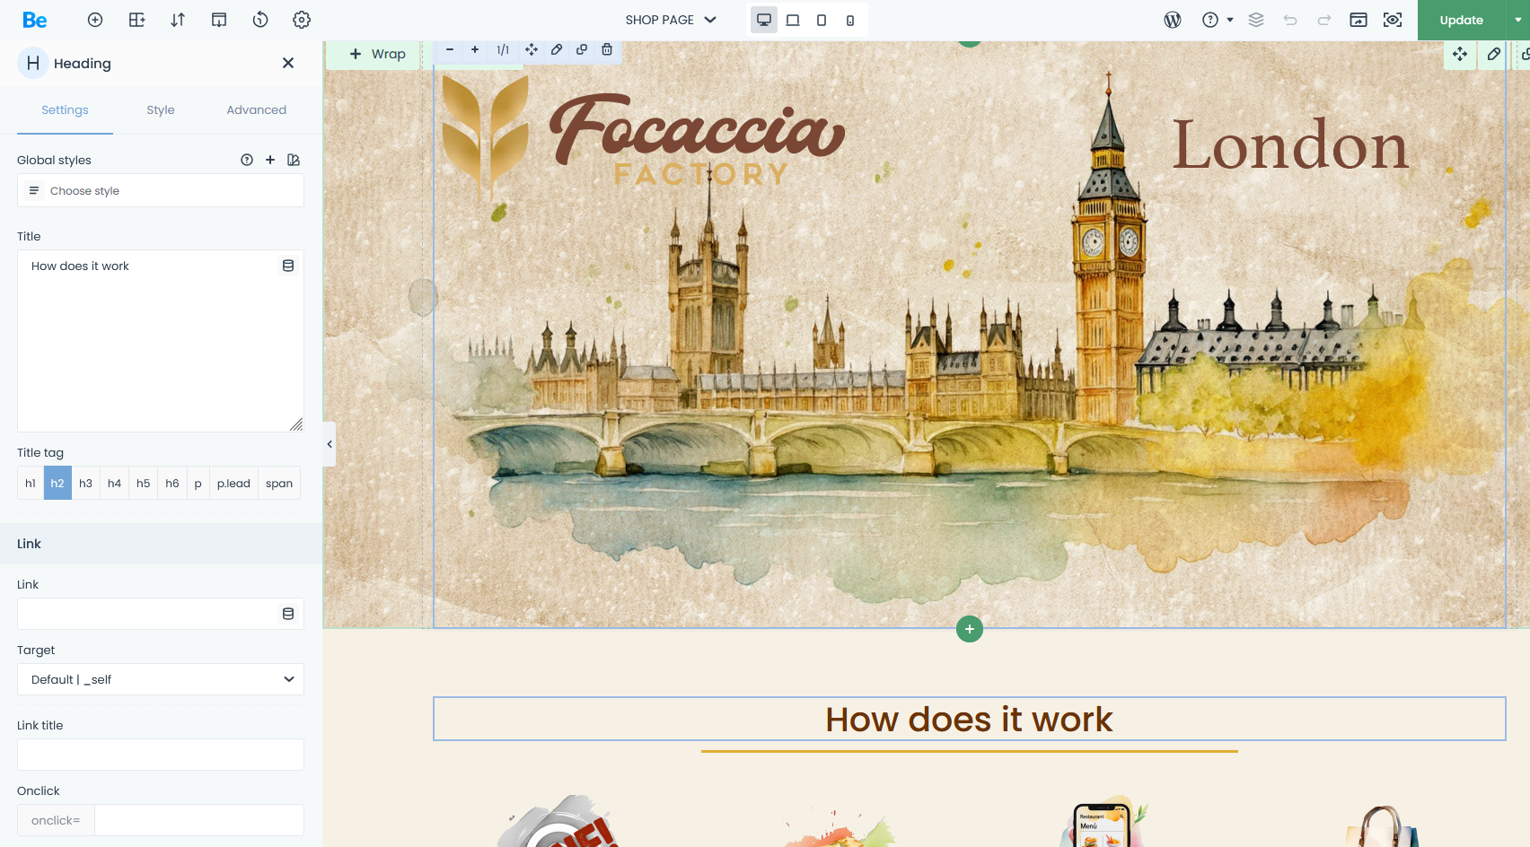Select the How does it work heading

pyautogui.click(x=969, y=720)
